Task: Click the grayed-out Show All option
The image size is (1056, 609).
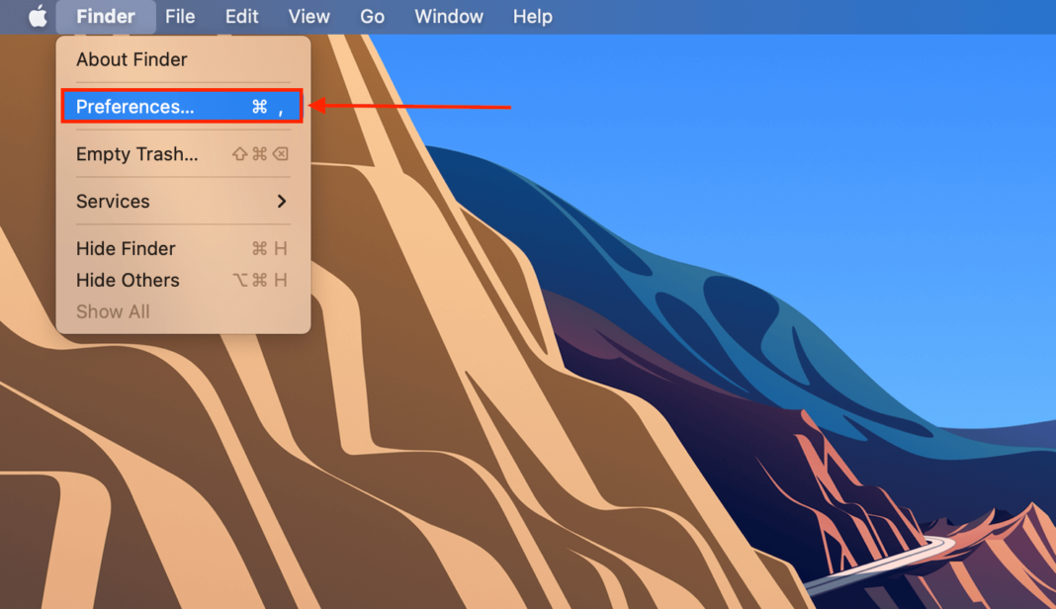Action: [x=113, y=311]
